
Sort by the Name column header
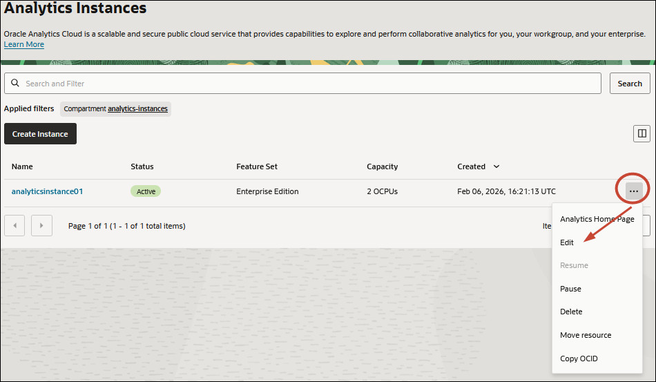(x=22, y=166)
